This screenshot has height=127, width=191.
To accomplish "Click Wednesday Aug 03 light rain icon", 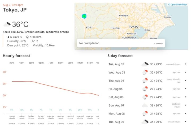I will coord(145,73).
